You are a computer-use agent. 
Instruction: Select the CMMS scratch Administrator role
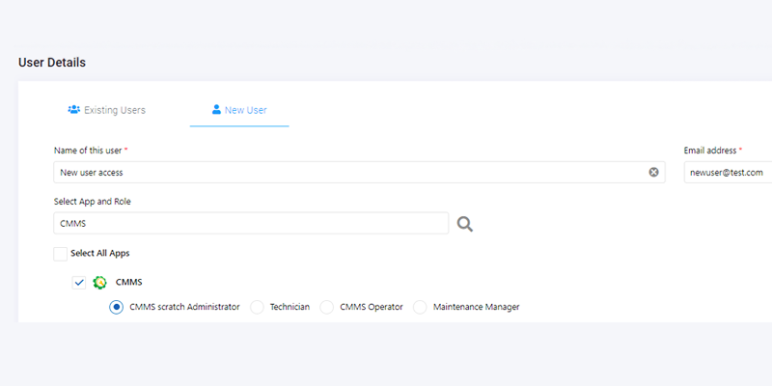(117, 307)
